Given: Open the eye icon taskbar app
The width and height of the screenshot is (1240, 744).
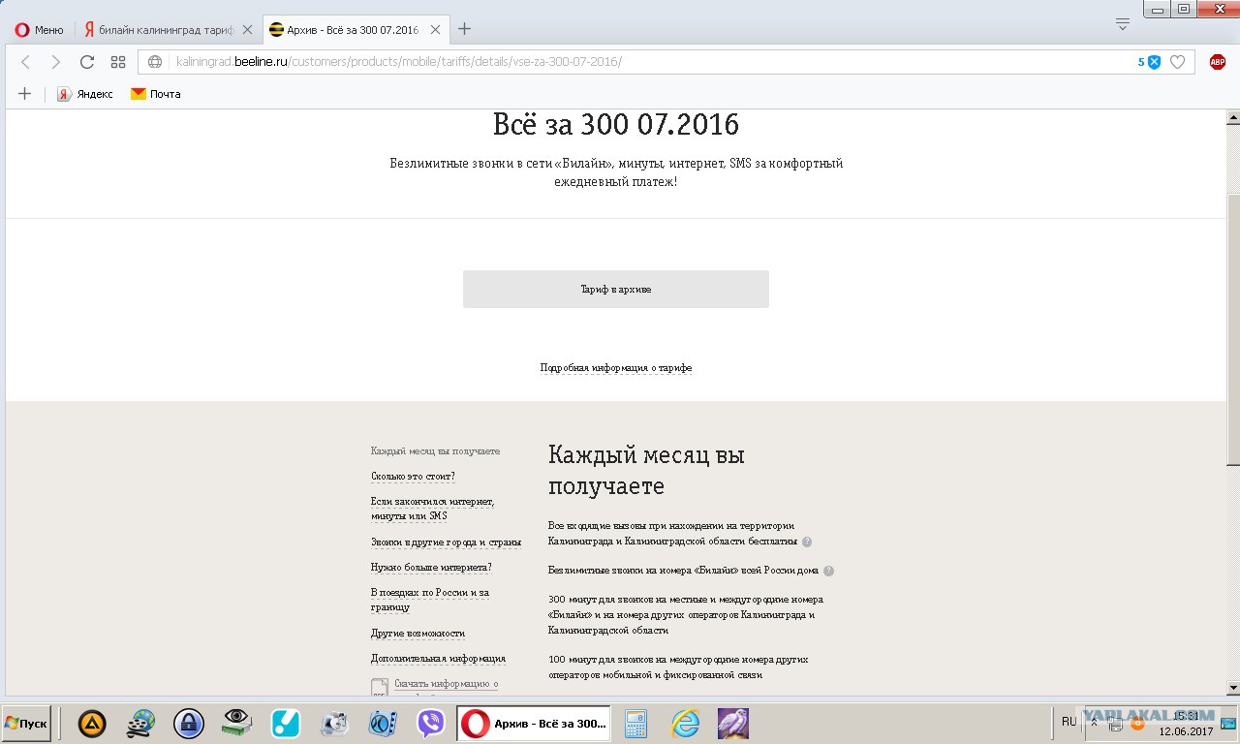Looking at the screenshot, I should click(237, 724).
